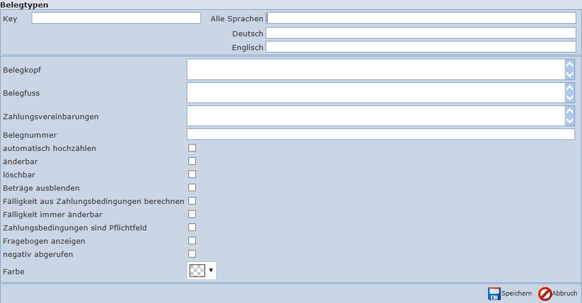The image size is (582, 303).
Task: Toggle negativ abgerufen checkbox
Action: [x=192, y=254]
